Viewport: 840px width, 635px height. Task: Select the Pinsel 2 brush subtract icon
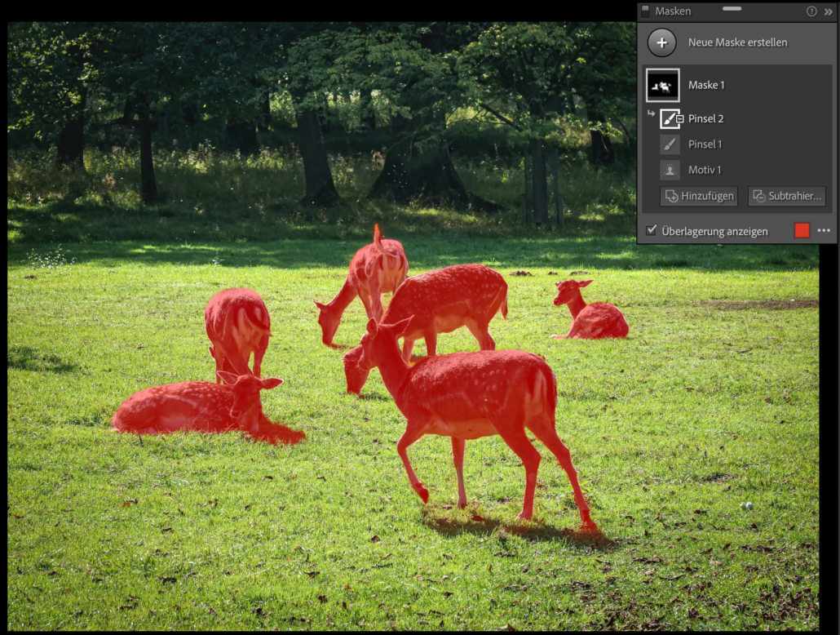click(670, 118)
